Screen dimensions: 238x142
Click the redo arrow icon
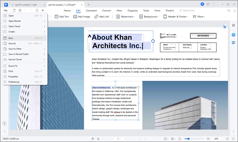click(x=31, y=10)
